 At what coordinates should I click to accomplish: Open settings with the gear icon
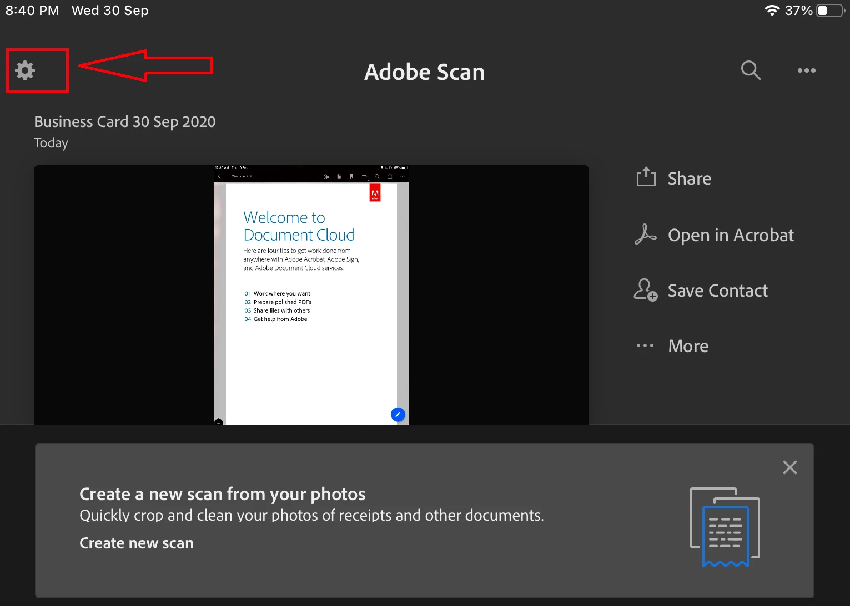[x=25, y=70]
